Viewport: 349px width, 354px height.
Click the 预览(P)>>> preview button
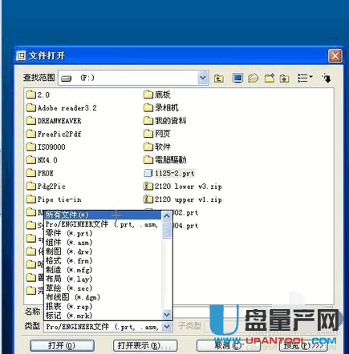[303, 346]
